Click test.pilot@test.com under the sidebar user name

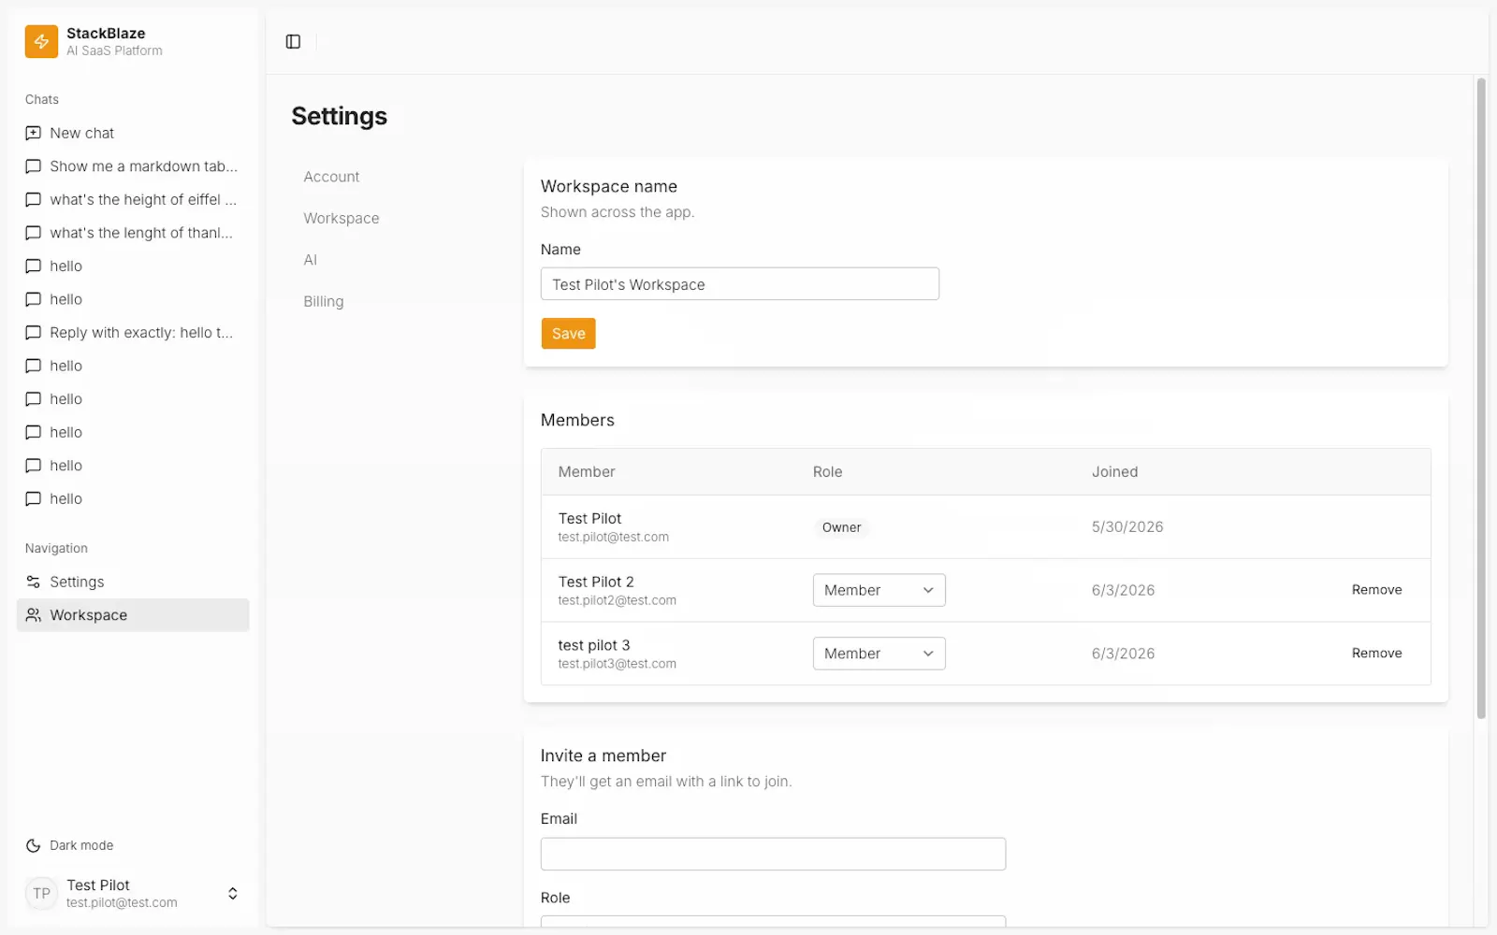pyautogui.click(x=122, y=903)
